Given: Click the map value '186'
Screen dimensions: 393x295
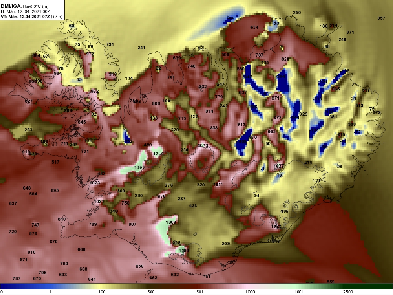Looking at the screenshot, I should point(323,26).
